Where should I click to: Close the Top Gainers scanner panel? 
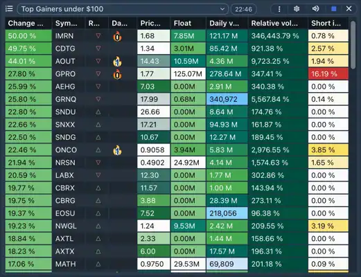349,9
